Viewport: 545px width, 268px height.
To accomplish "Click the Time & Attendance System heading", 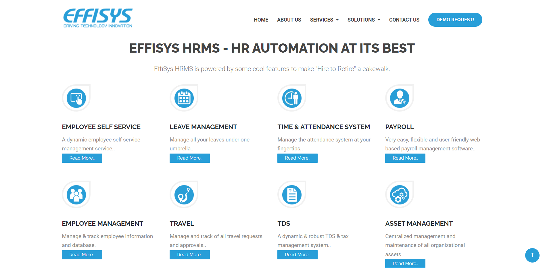I will coord(324,127).
